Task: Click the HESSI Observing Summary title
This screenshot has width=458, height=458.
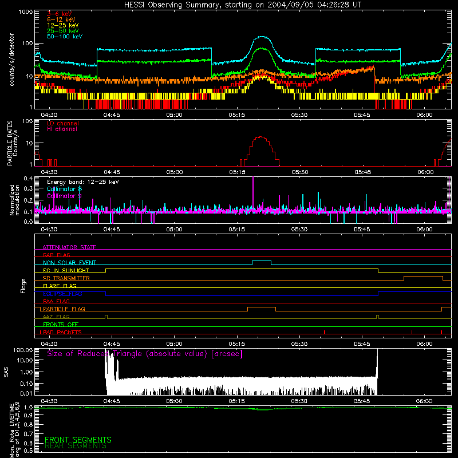Action: point(242,5)
